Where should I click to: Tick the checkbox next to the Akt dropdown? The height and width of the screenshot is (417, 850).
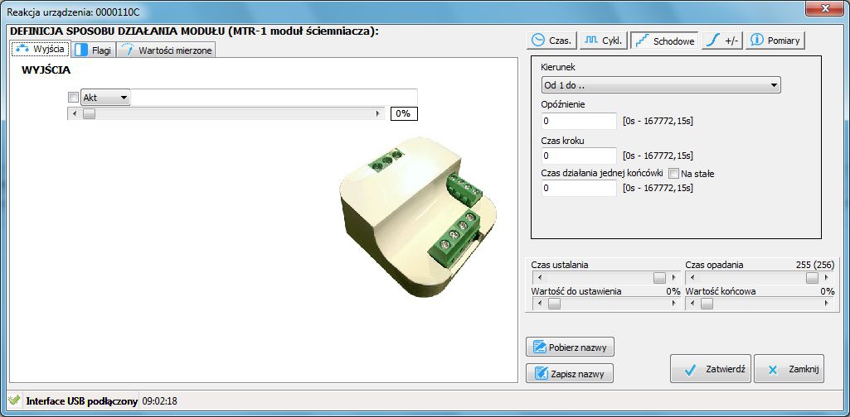pos(73,98)
